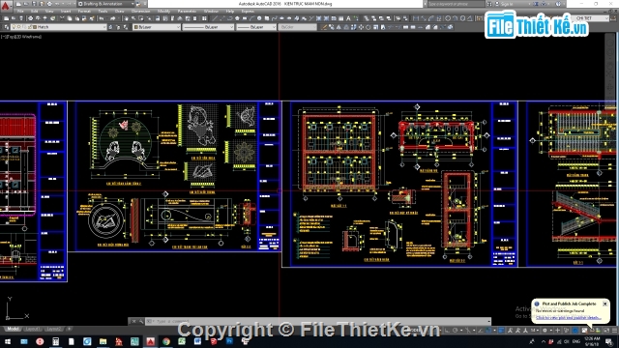
Task: Toggle Object Snap in status bar
Action: [x=488, y=331]
